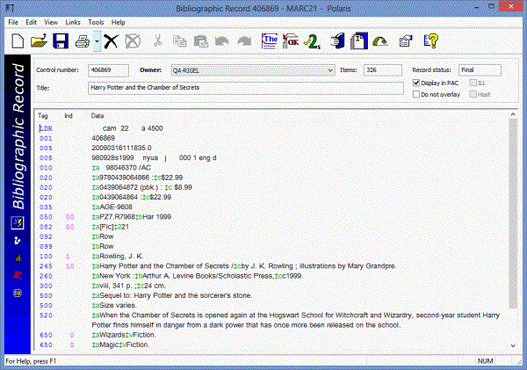
Task: Click the Items field showing 326
Action: [x=382, y=70]
